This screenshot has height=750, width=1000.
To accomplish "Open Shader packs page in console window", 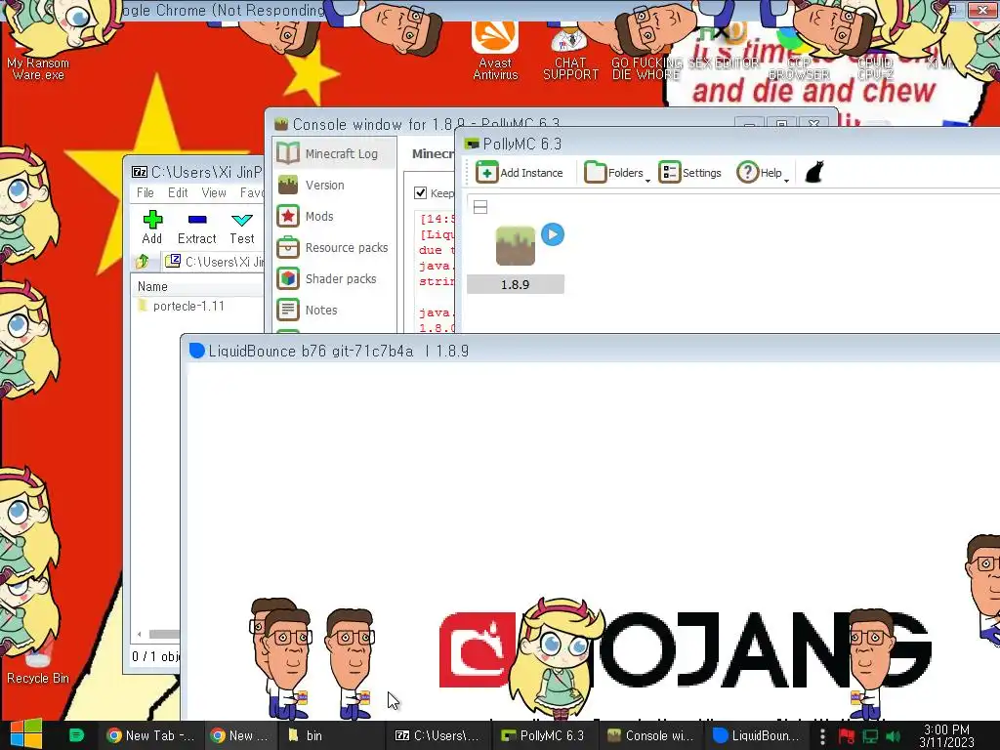I will 334,278.
